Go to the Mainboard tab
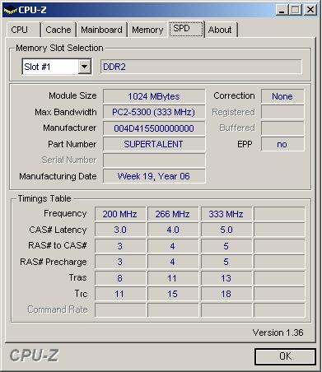322x372 pixels. click(101, 30)
